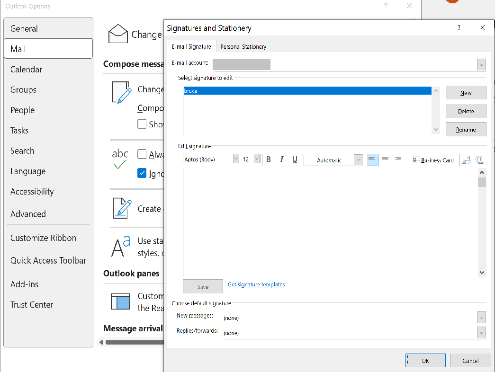
Task: Confirm with OK in Signatures dialog
Action: point(425,361)
